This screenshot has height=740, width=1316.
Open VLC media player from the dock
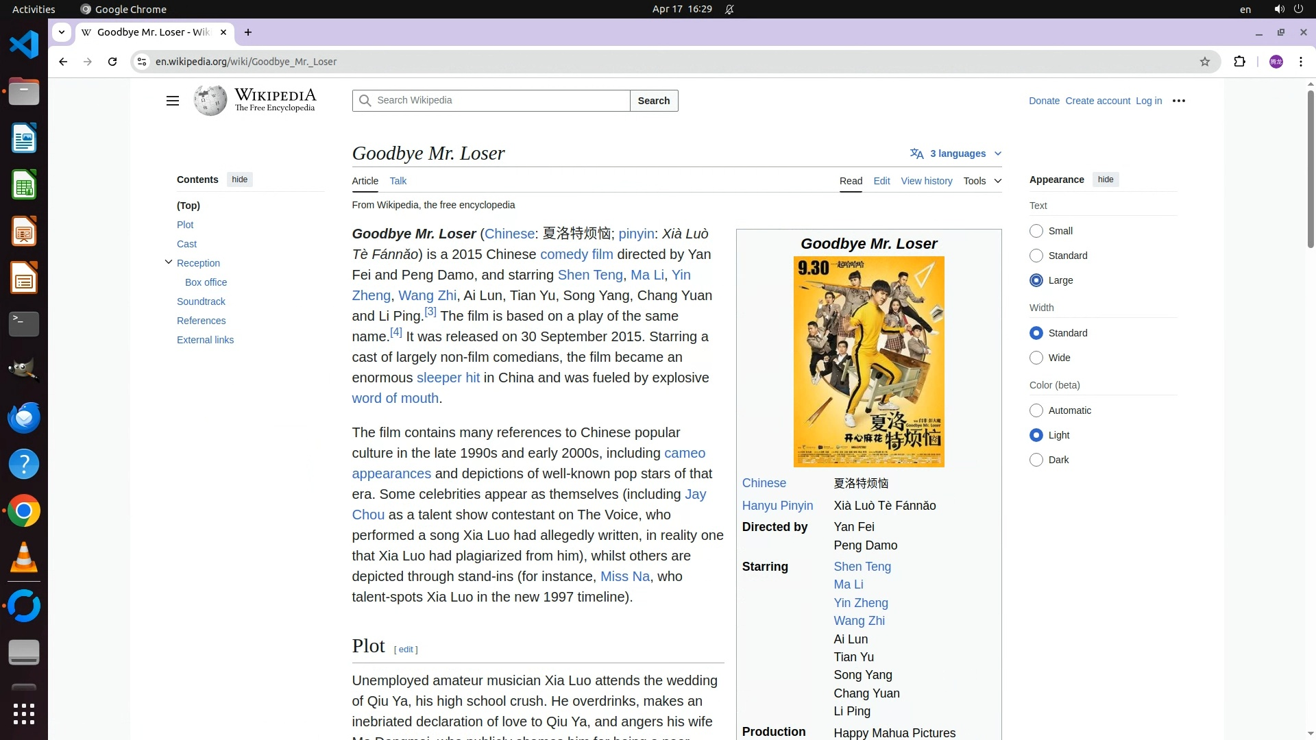pos(24,558)
